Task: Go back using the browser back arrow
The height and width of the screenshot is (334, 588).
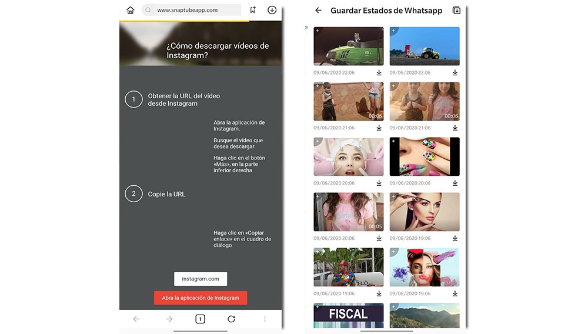Action: [136, 319]
